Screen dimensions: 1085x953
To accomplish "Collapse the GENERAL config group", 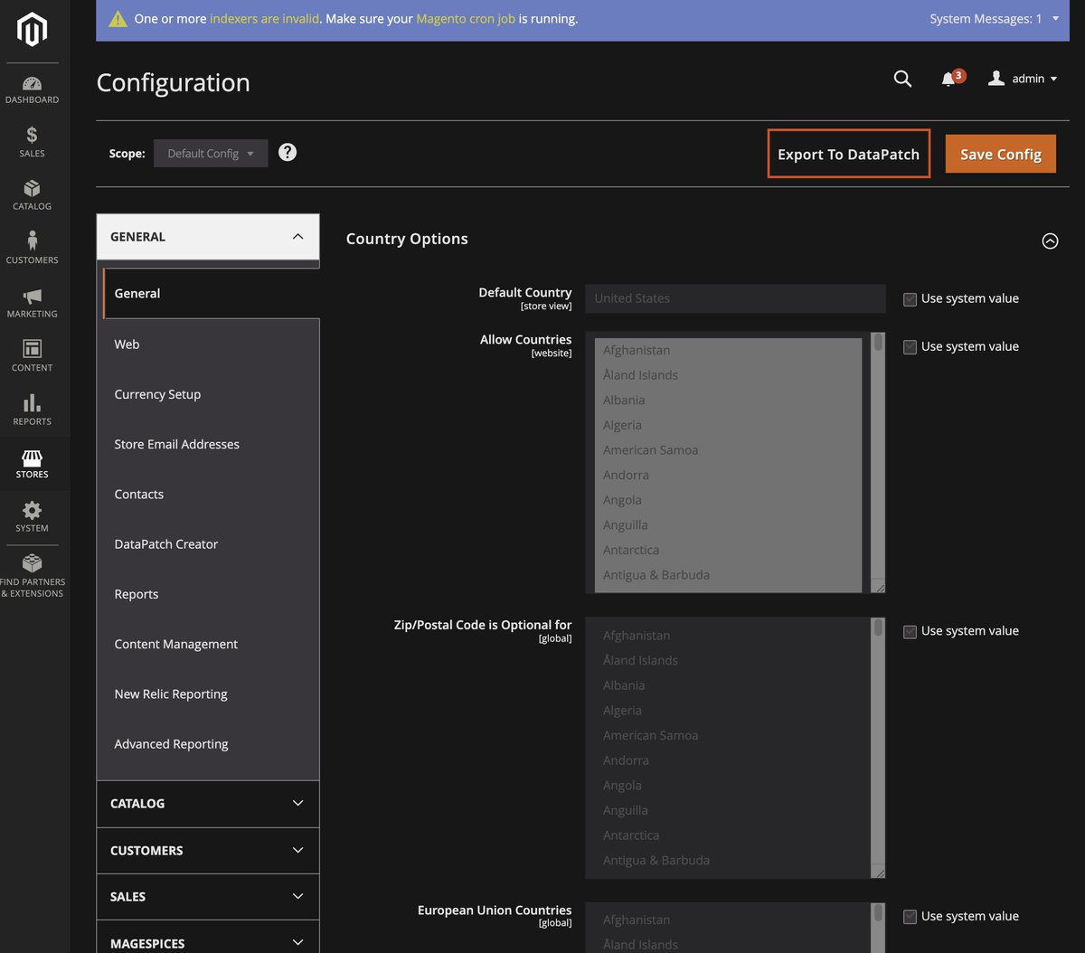I will tap(208, 237).
